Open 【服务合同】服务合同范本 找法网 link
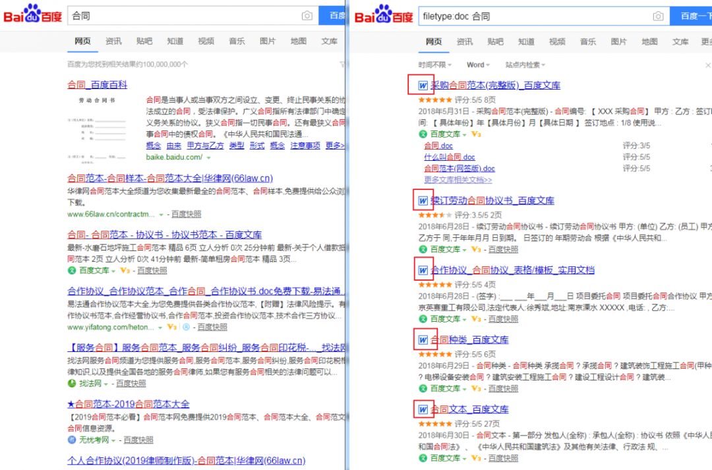Image resolution: width=712 pixels, height=470 pixels. [x=206, y=348]
